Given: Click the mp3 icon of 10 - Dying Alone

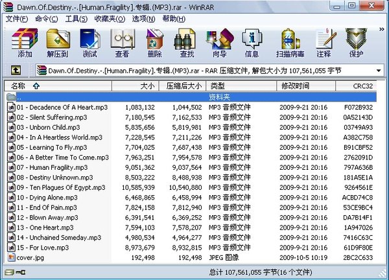Looking at the screenshot, I should pos(11,198).
